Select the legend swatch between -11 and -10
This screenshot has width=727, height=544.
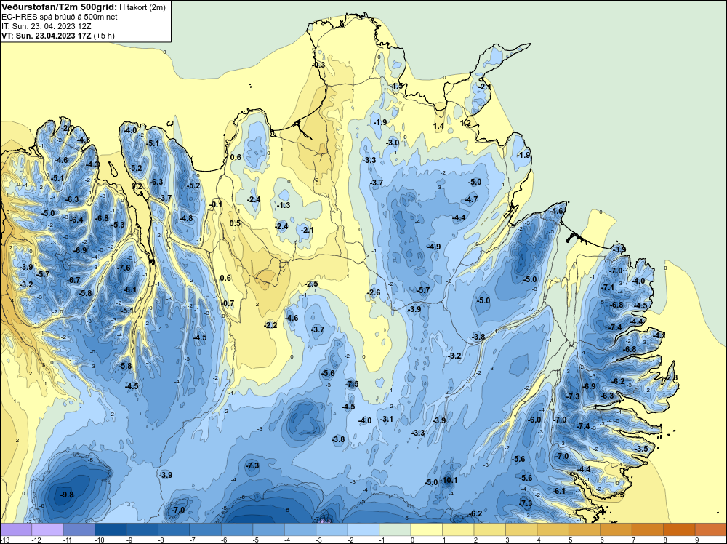[x=79, y=529]
